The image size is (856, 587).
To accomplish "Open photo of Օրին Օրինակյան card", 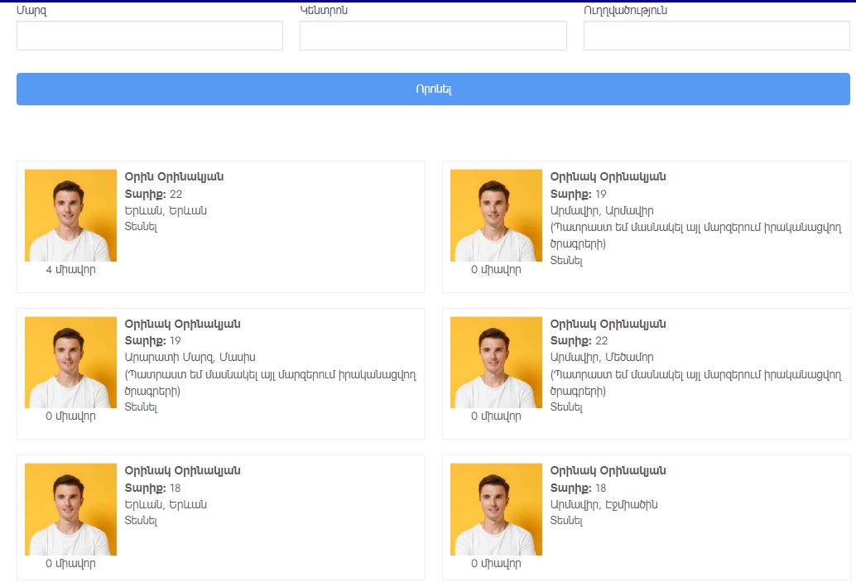I will click(70, 215).
